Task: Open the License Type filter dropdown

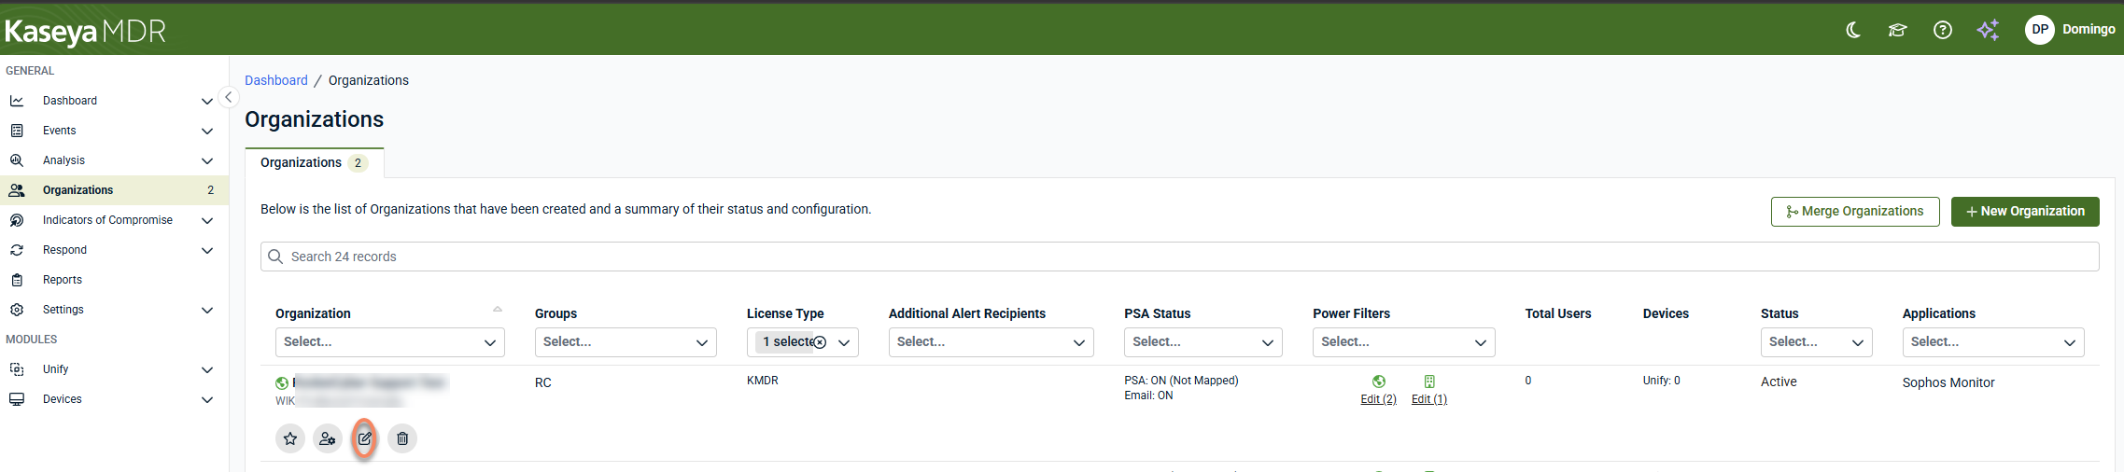Action: (x=803, y=342)
